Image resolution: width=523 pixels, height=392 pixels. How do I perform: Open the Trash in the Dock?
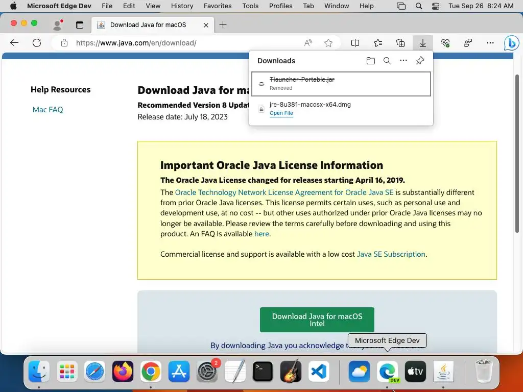pyautogui.click(x=483, y=371)
